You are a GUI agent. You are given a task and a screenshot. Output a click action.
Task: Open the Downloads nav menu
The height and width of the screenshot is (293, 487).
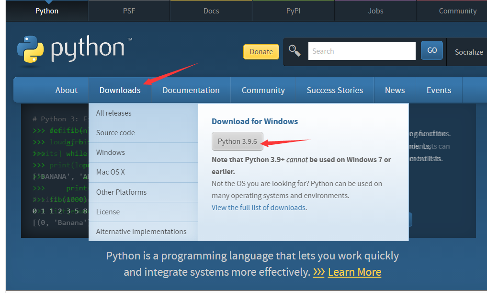coord(120,90)
